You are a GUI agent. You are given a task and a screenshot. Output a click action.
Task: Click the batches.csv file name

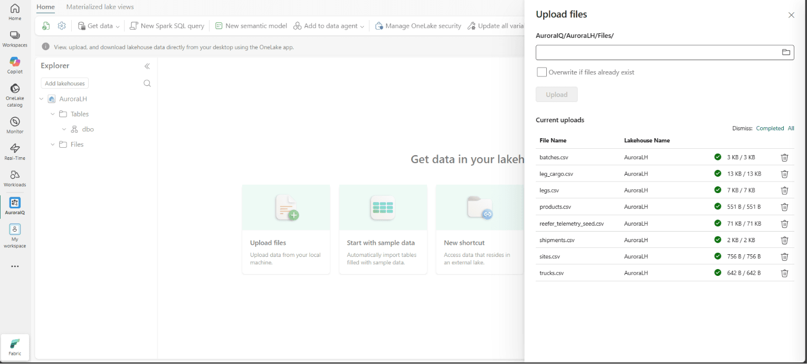pos(554,157)
